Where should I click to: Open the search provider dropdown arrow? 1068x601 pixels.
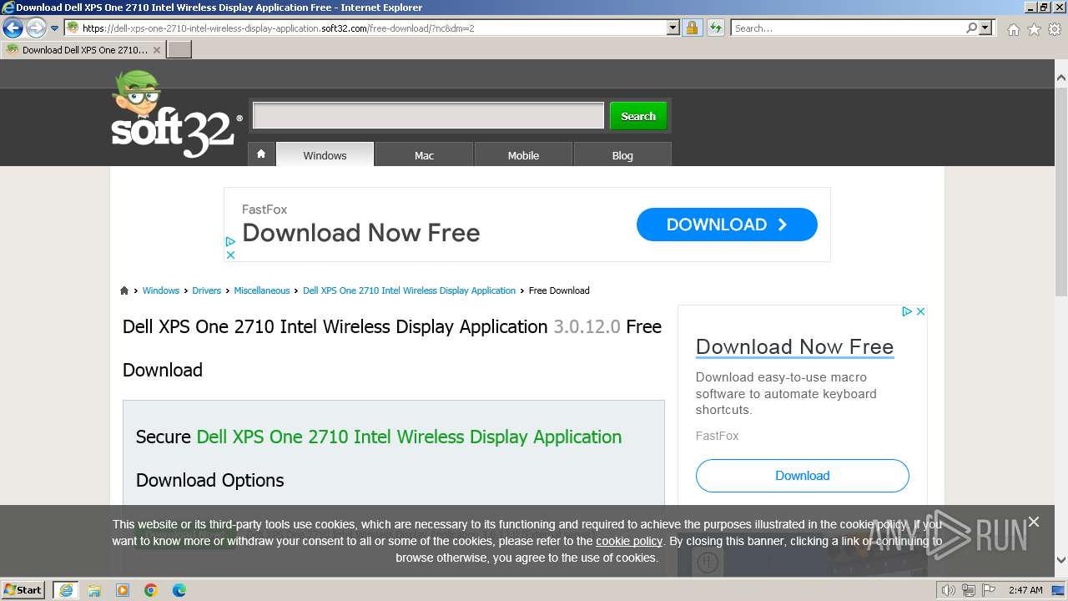point(985,28)
